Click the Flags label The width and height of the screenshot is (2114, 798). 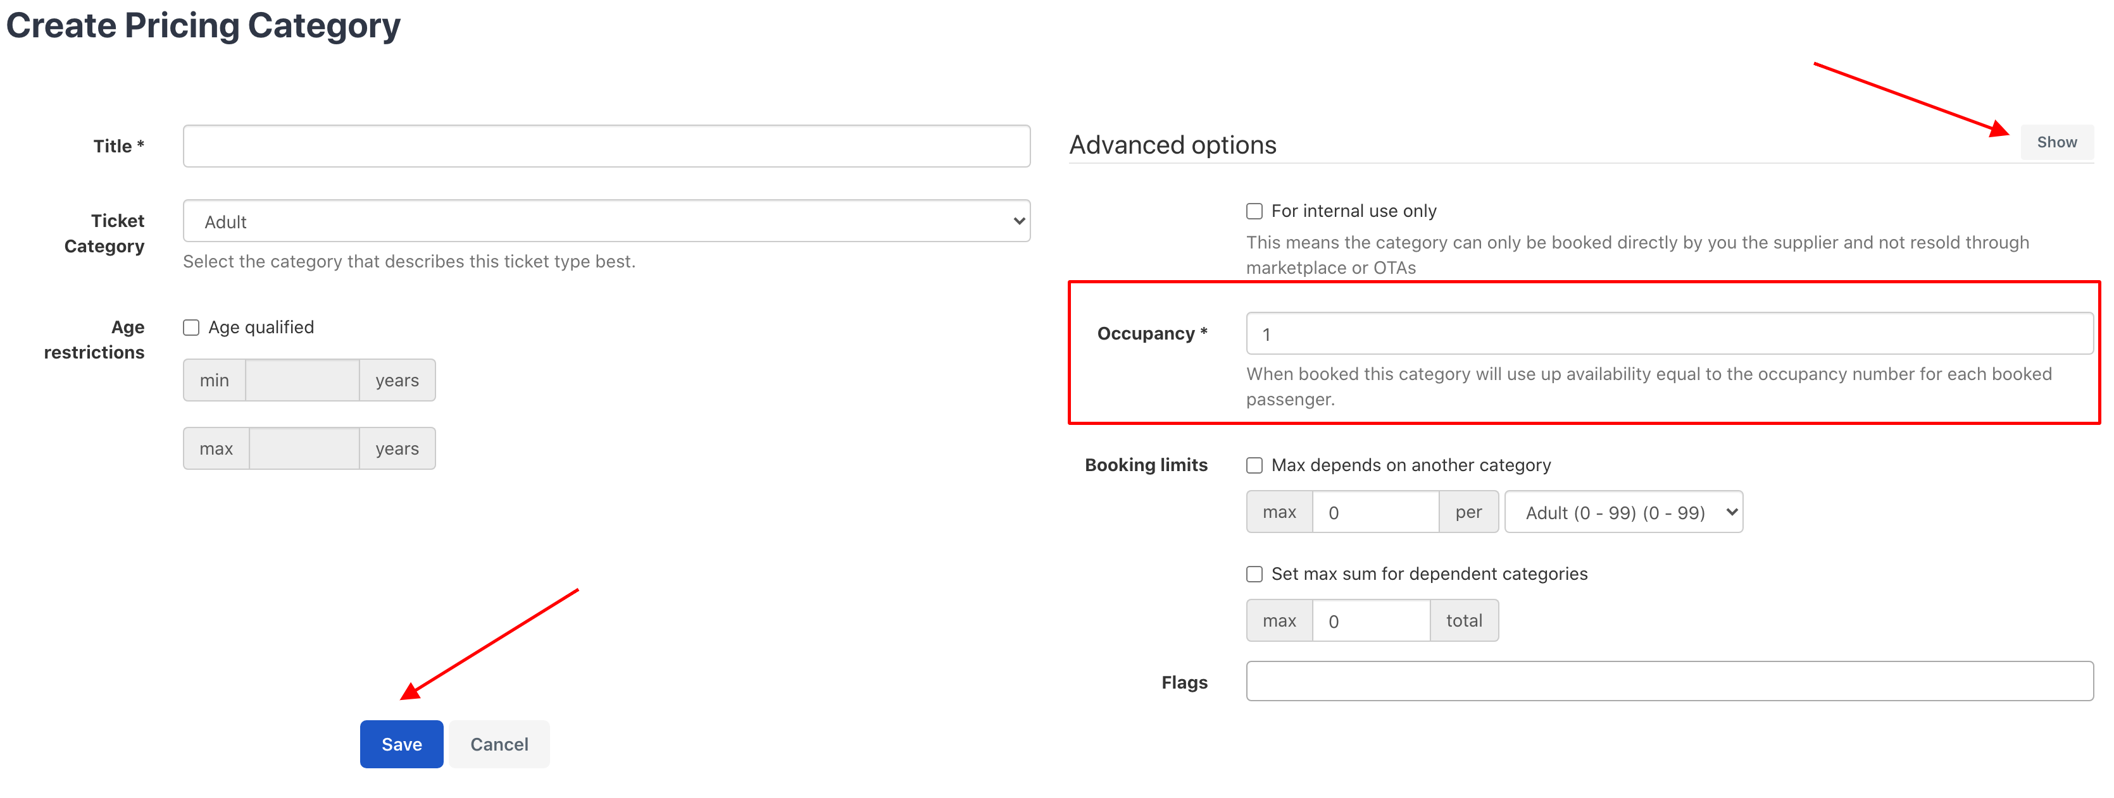point(1184,682)
